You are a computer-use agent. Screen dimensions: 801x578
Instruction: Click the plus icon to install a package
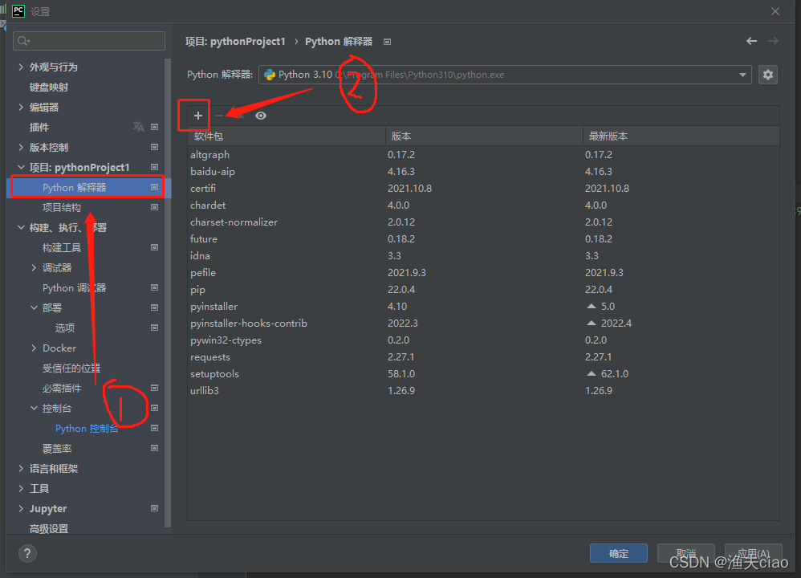[x=198, y=116]
